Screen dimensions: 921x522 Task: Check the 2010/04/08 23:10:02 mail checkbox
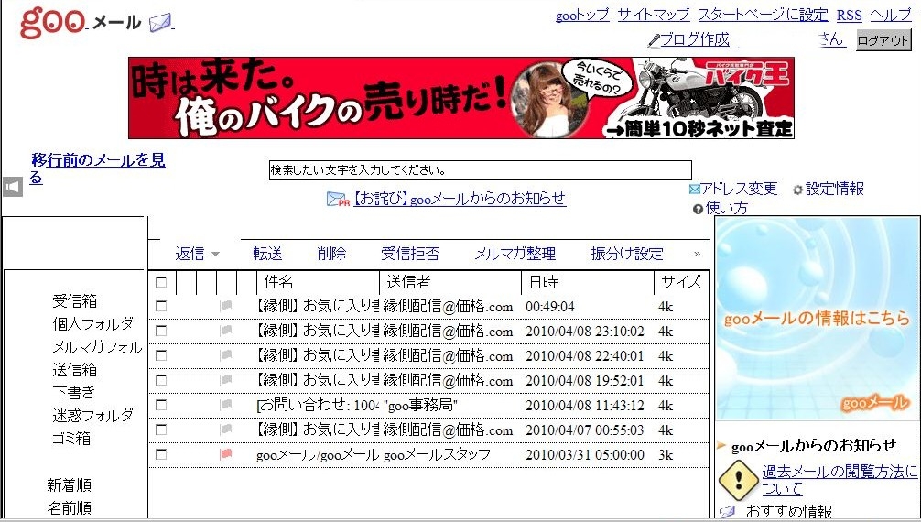(x=161, y=331)
